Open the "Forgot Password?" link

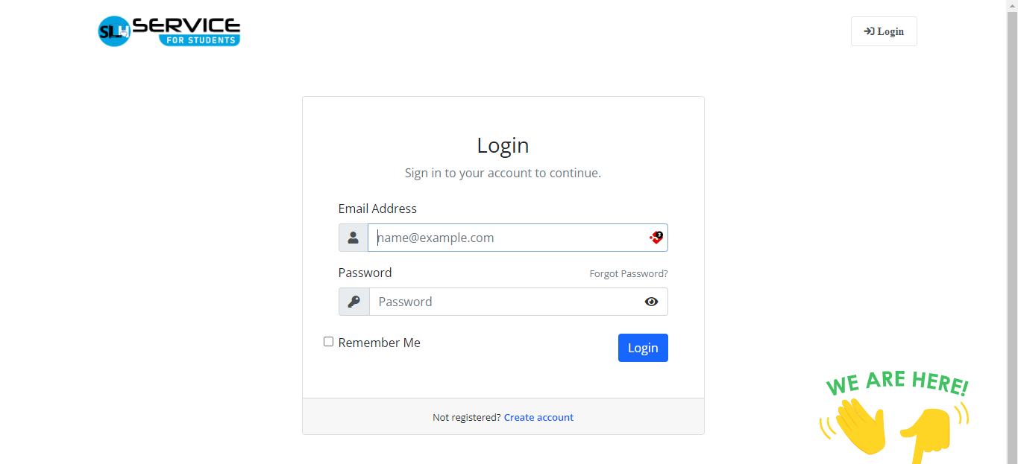(x=629, y=274)
